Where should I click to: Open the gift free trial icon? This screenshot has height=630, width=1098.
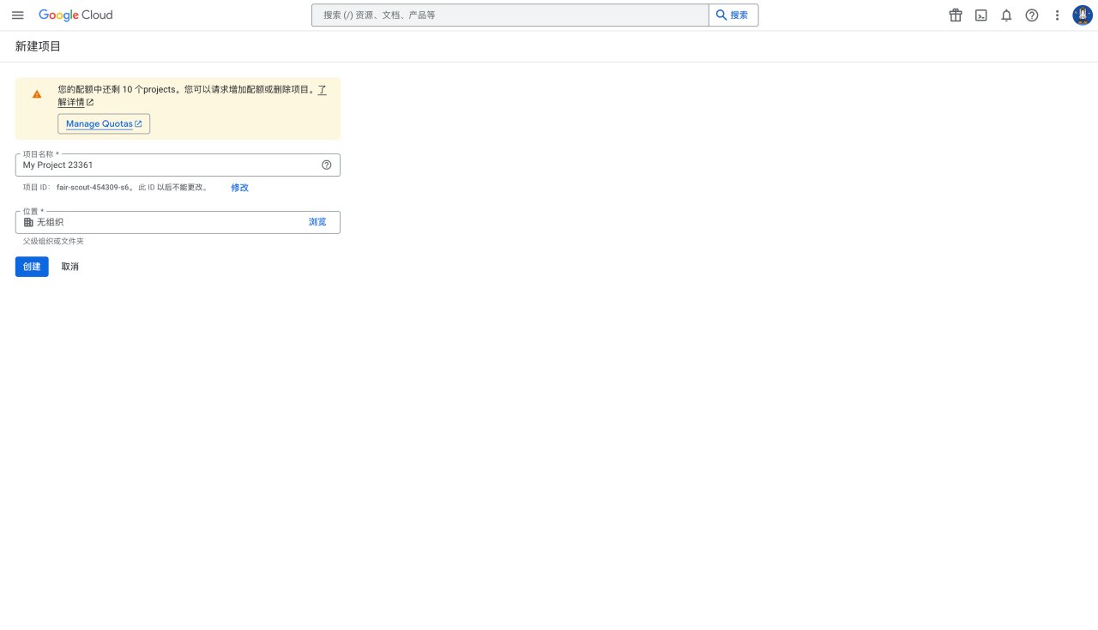[x=956, y=15]
